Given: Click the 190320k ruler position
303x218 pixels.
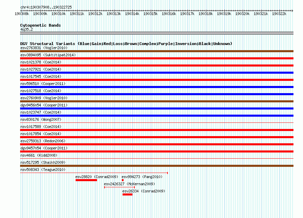Looking at the screenshot, I should click(x=242, y=14).
